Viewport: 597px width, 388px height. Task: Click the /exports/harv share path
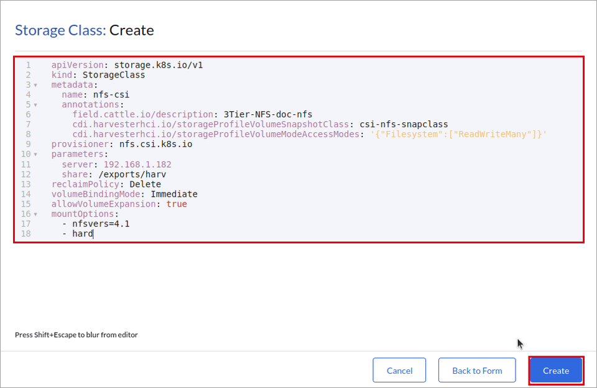click(132, 174)
